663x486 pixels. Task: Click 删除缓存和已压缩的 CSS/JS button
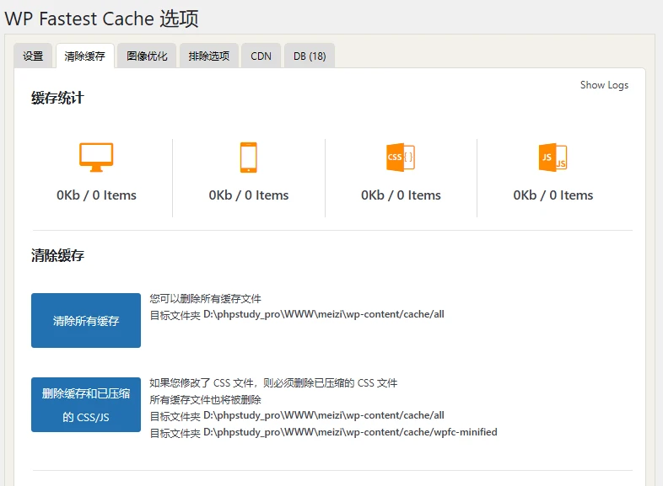[86, 404]
